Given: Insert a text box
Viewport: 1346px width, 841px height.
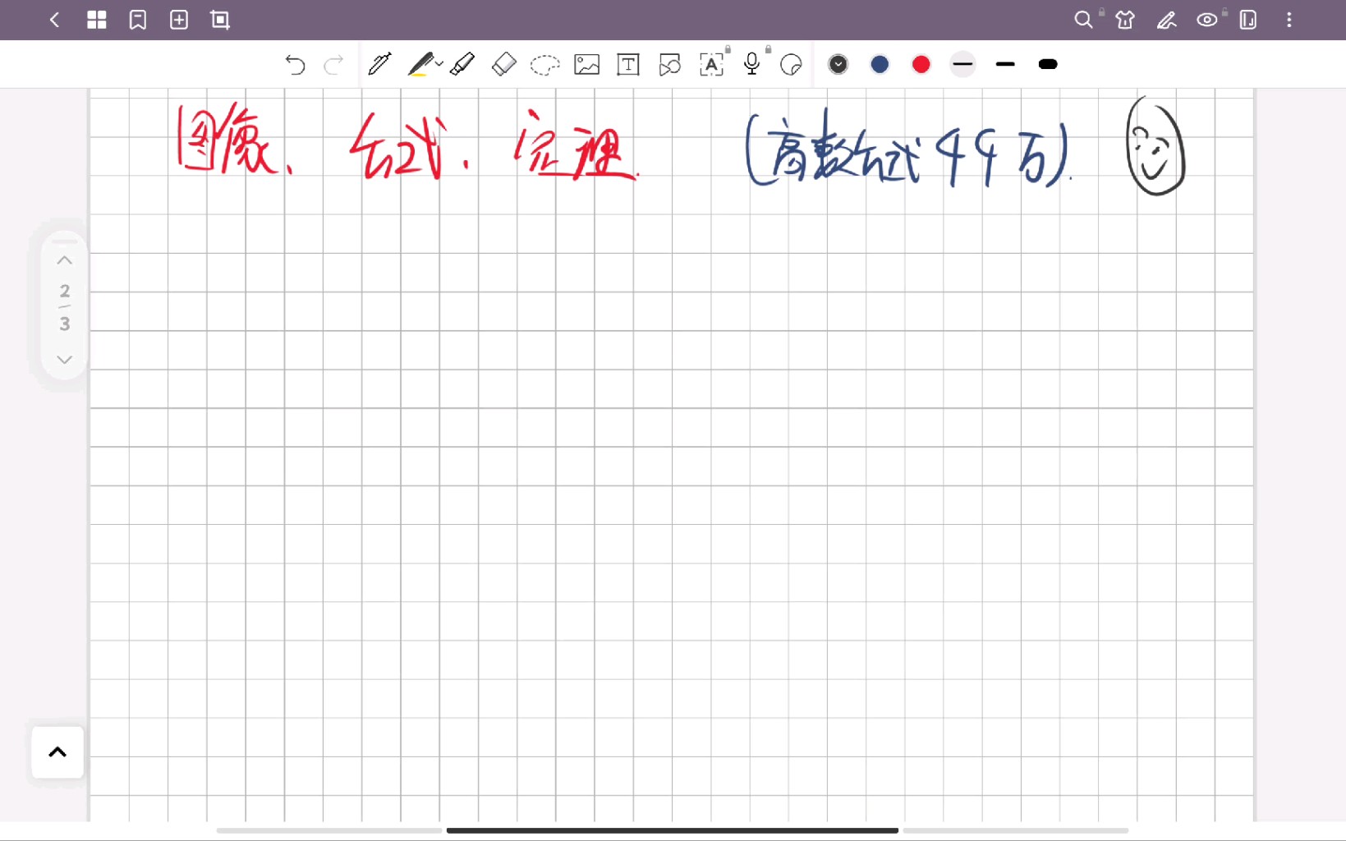Looking at the screenshot, I should click(x=628, y=64).
